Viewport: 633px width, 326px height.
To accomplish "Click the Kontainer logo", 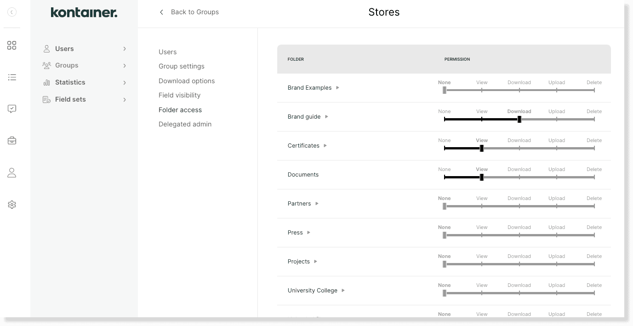I will [84, 12].
